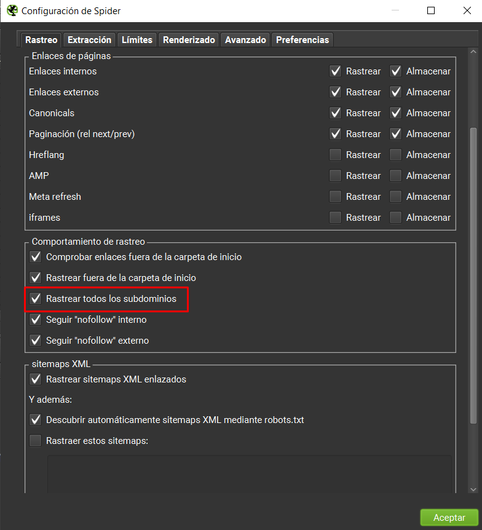Screen dimensions: 482x530
Task: Disable Rastrear sitemaps XML enlazados
Action: click(35, 379)
